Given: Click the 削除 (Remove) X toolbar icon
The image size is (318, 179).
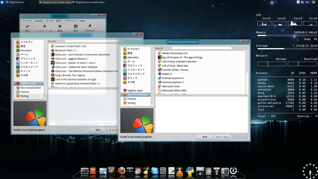Looking at the screenshot, I should click(60, 27).
